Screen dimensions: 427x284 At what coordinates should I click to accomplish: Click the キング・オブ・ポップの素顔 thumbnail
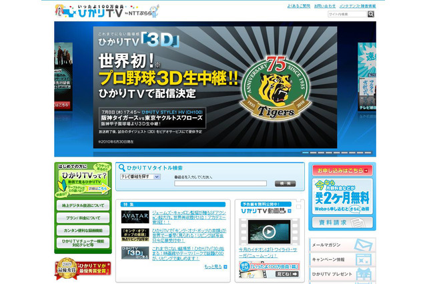click(x=135, y=235)
